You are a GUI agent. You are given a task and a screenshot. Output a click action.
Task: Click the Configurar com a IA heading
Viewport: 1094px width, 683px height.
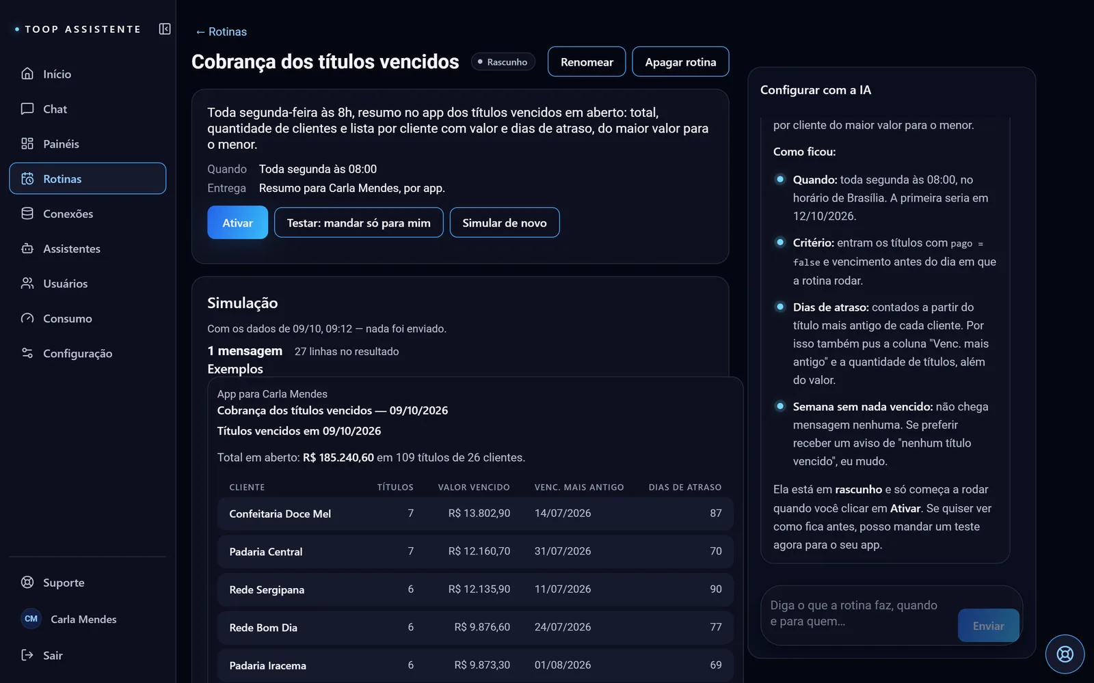point(816,90)
